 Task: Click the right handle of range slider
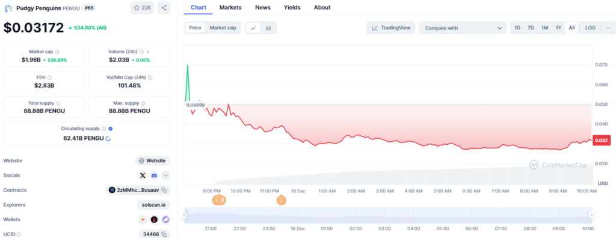592,215
